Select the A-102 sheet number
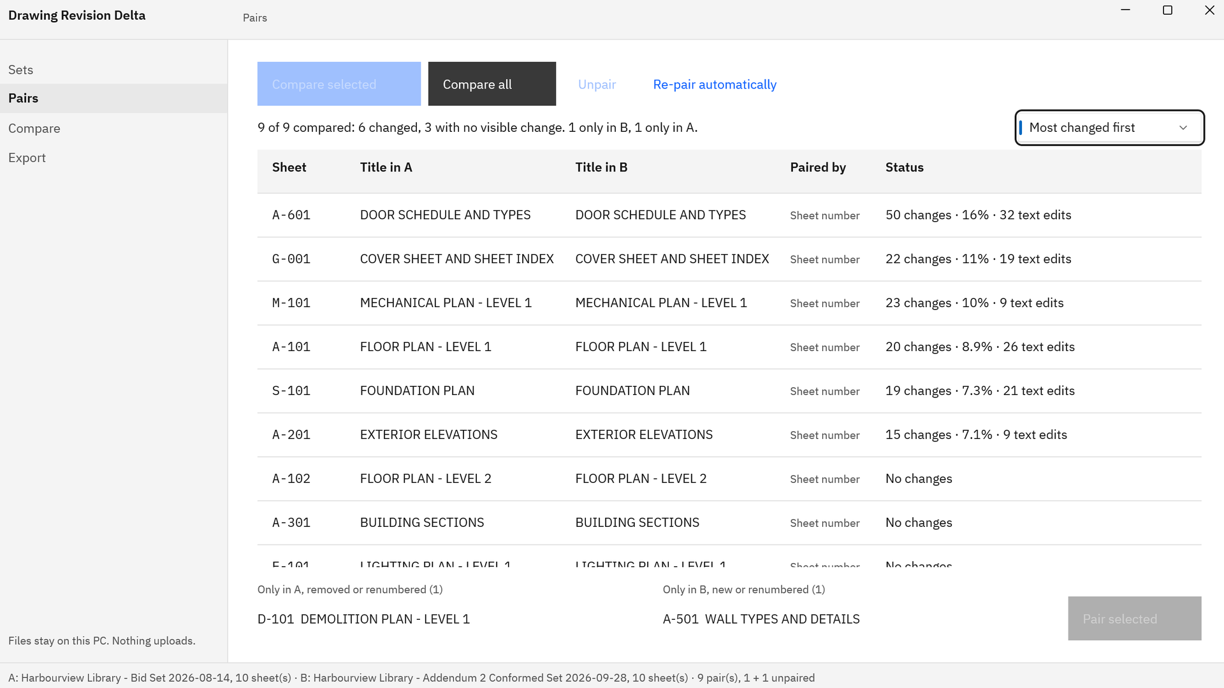 [x=291, y=479]
